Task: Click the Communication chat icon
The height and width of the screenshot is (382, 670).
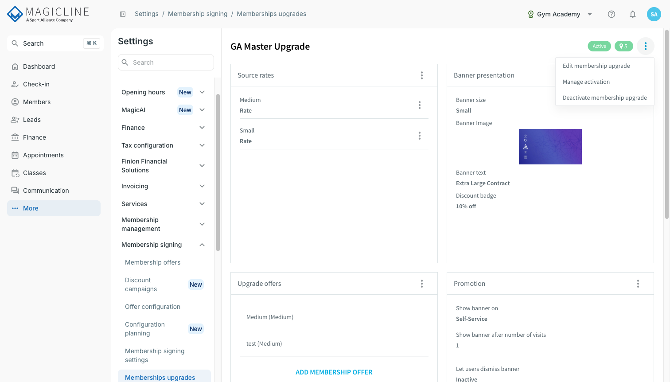Action: coord(15,191)
